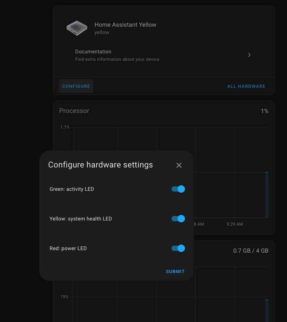Turn off the Red power LED
287x322 pixels.
click(178, 248)
